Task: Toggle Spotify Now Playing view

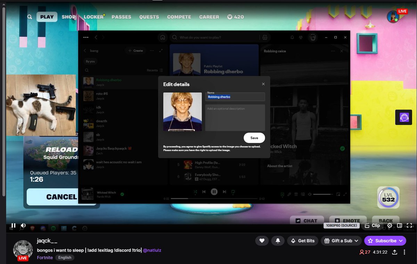Action: point(282,195)
